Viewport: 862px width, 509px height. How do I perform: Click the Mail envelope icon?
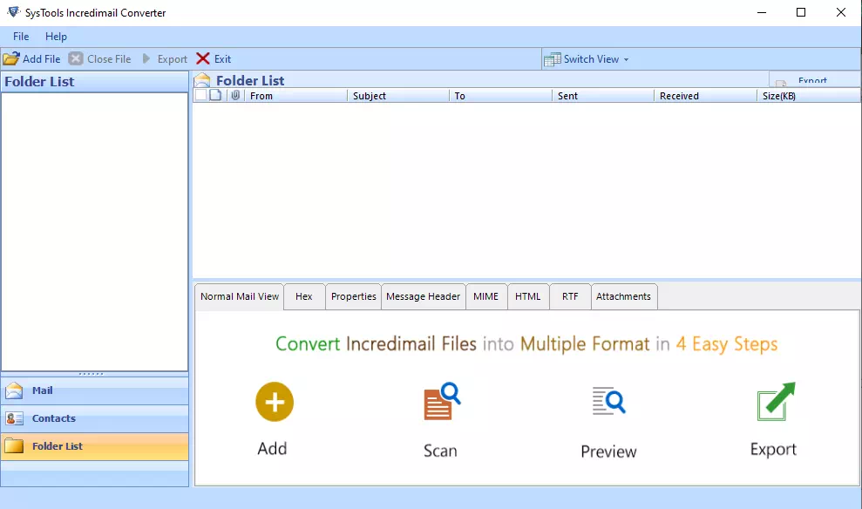click(x=14, y=390)
